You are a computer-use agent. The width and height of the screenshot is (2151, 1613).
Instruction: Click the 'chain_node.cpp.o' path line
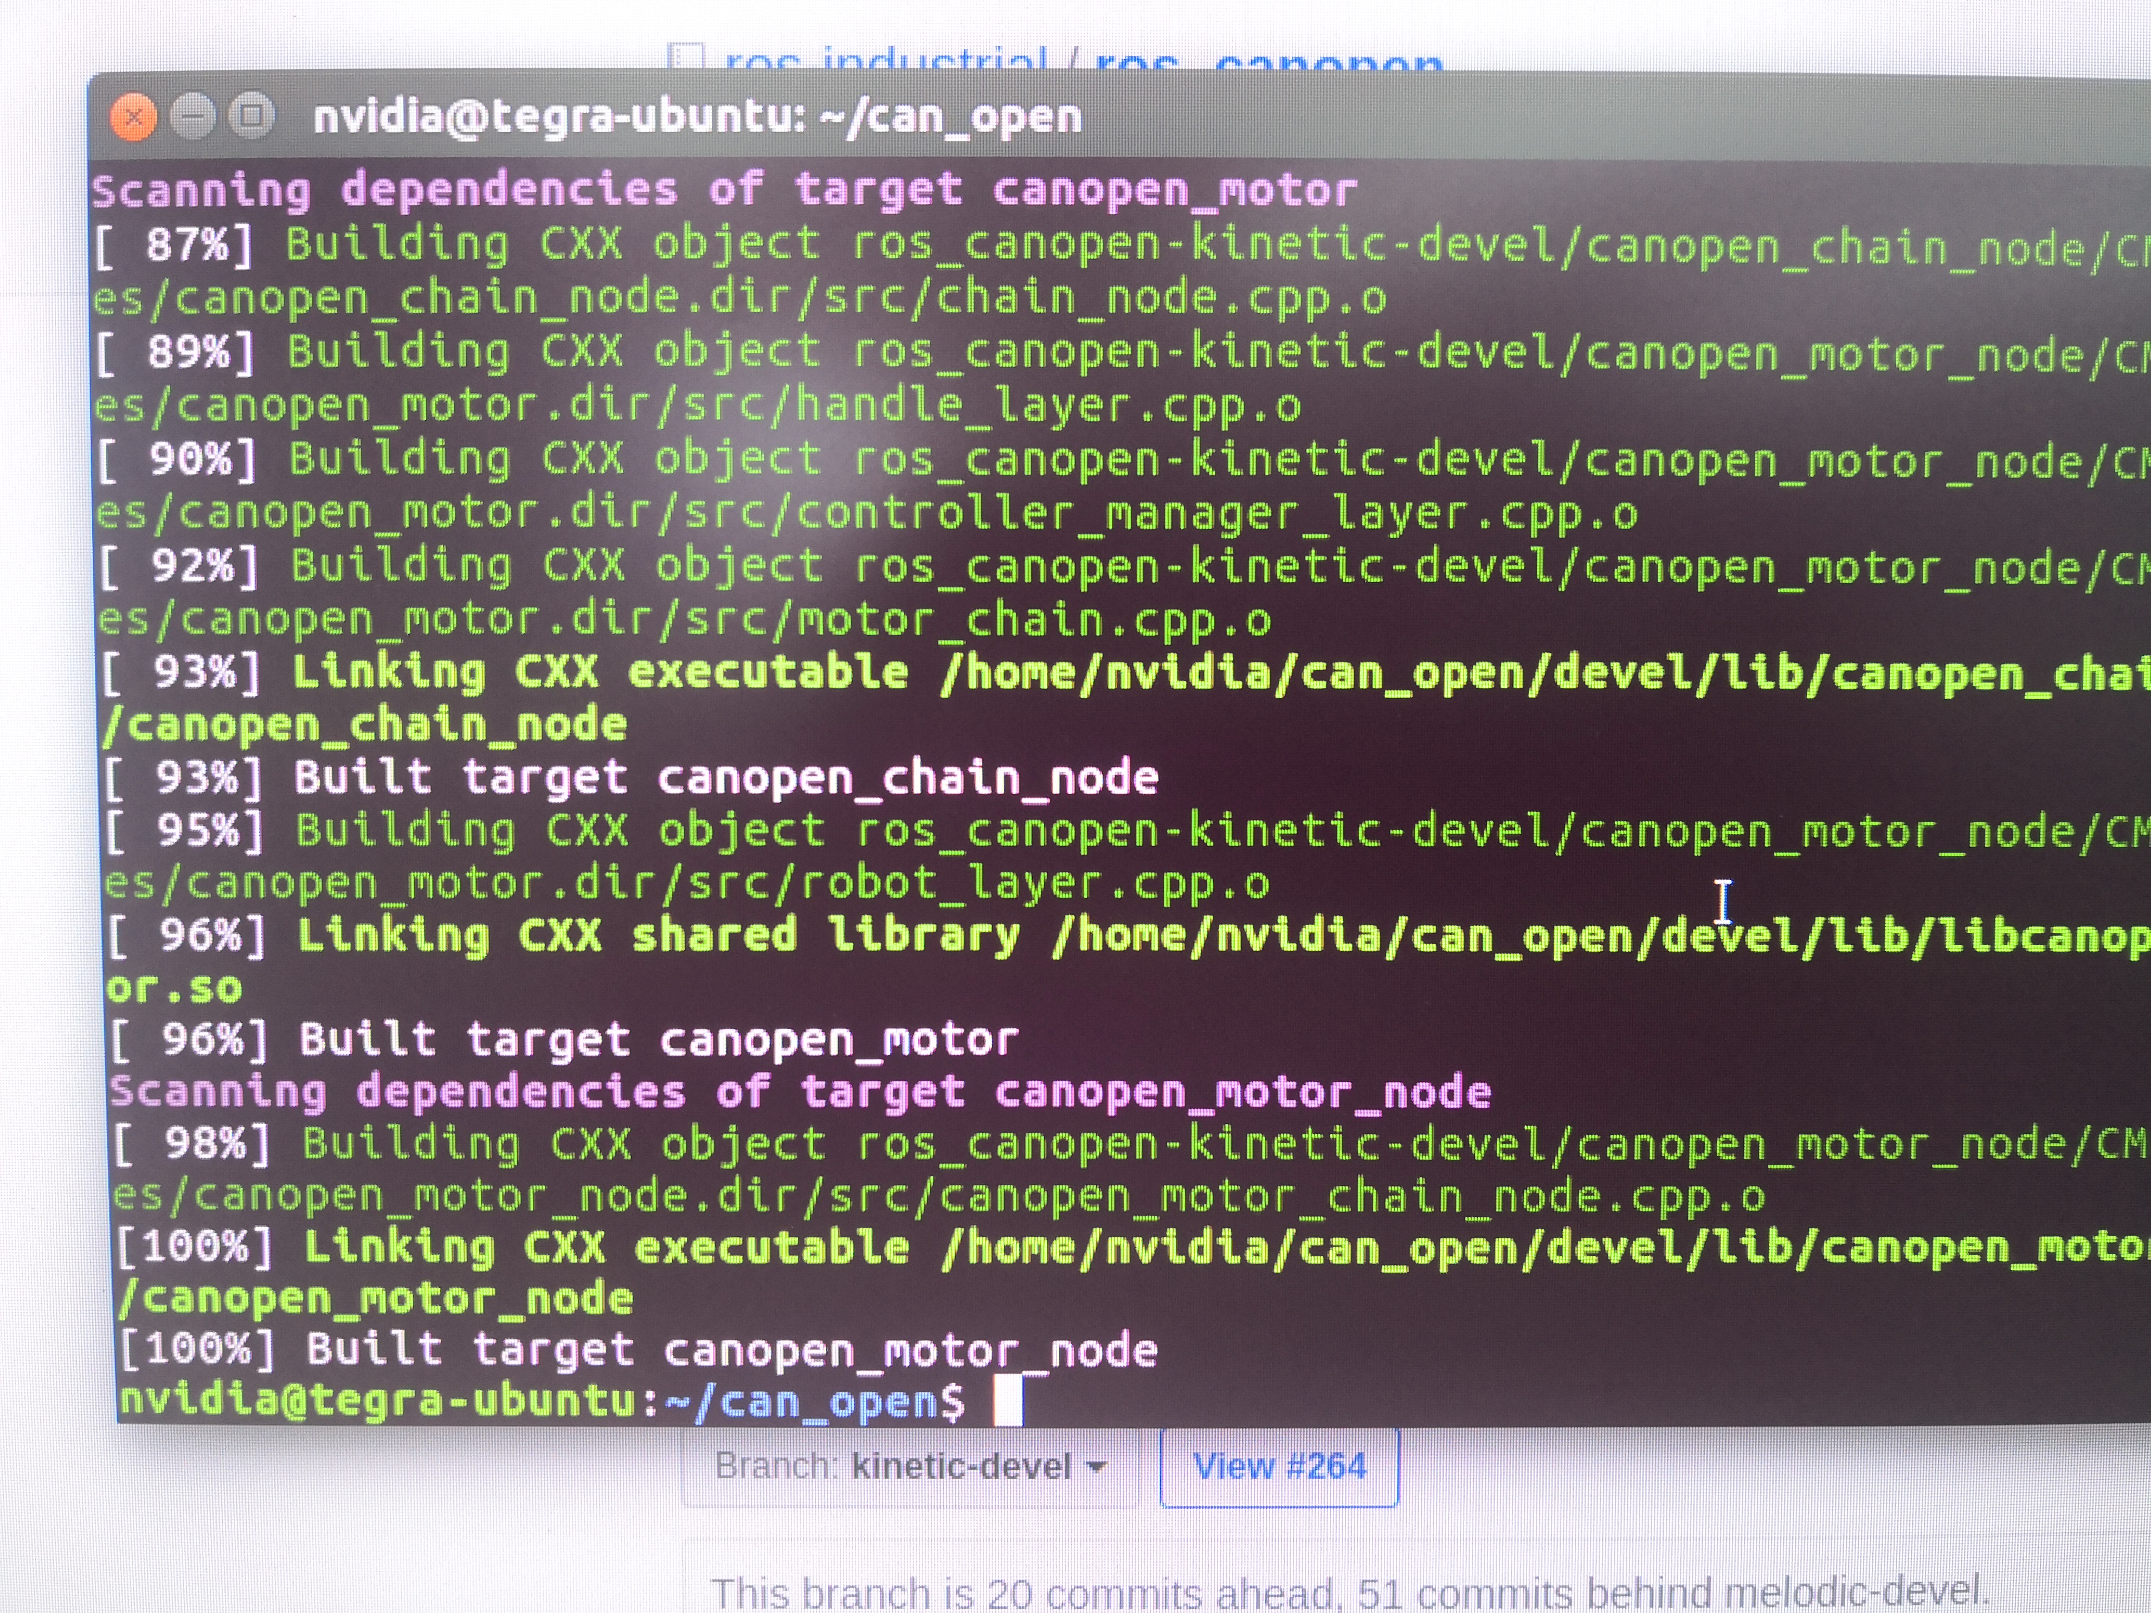pos(740,298)
